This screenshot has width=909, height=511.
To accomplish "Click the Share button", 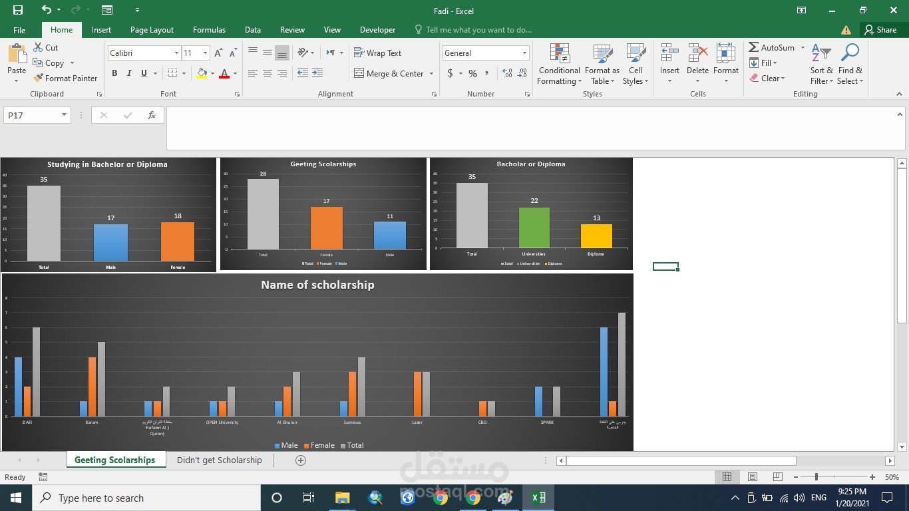I will [880, 30].
